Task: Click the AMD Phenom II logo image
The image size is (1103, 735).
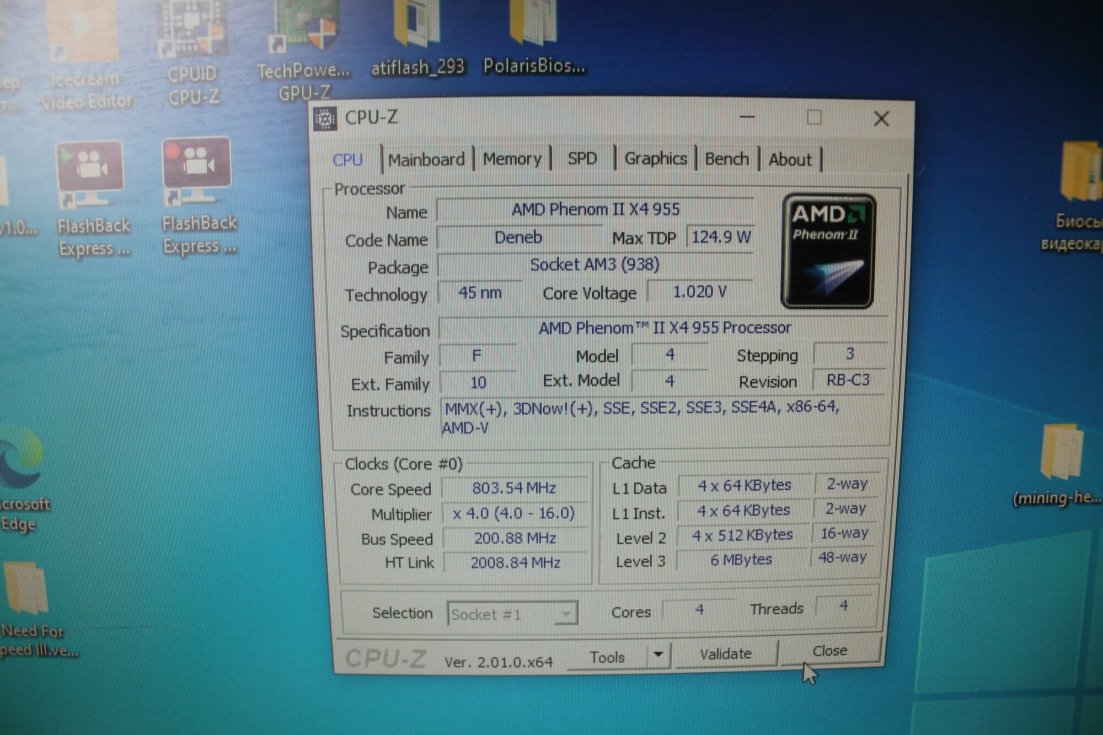Action: point(828,251)
